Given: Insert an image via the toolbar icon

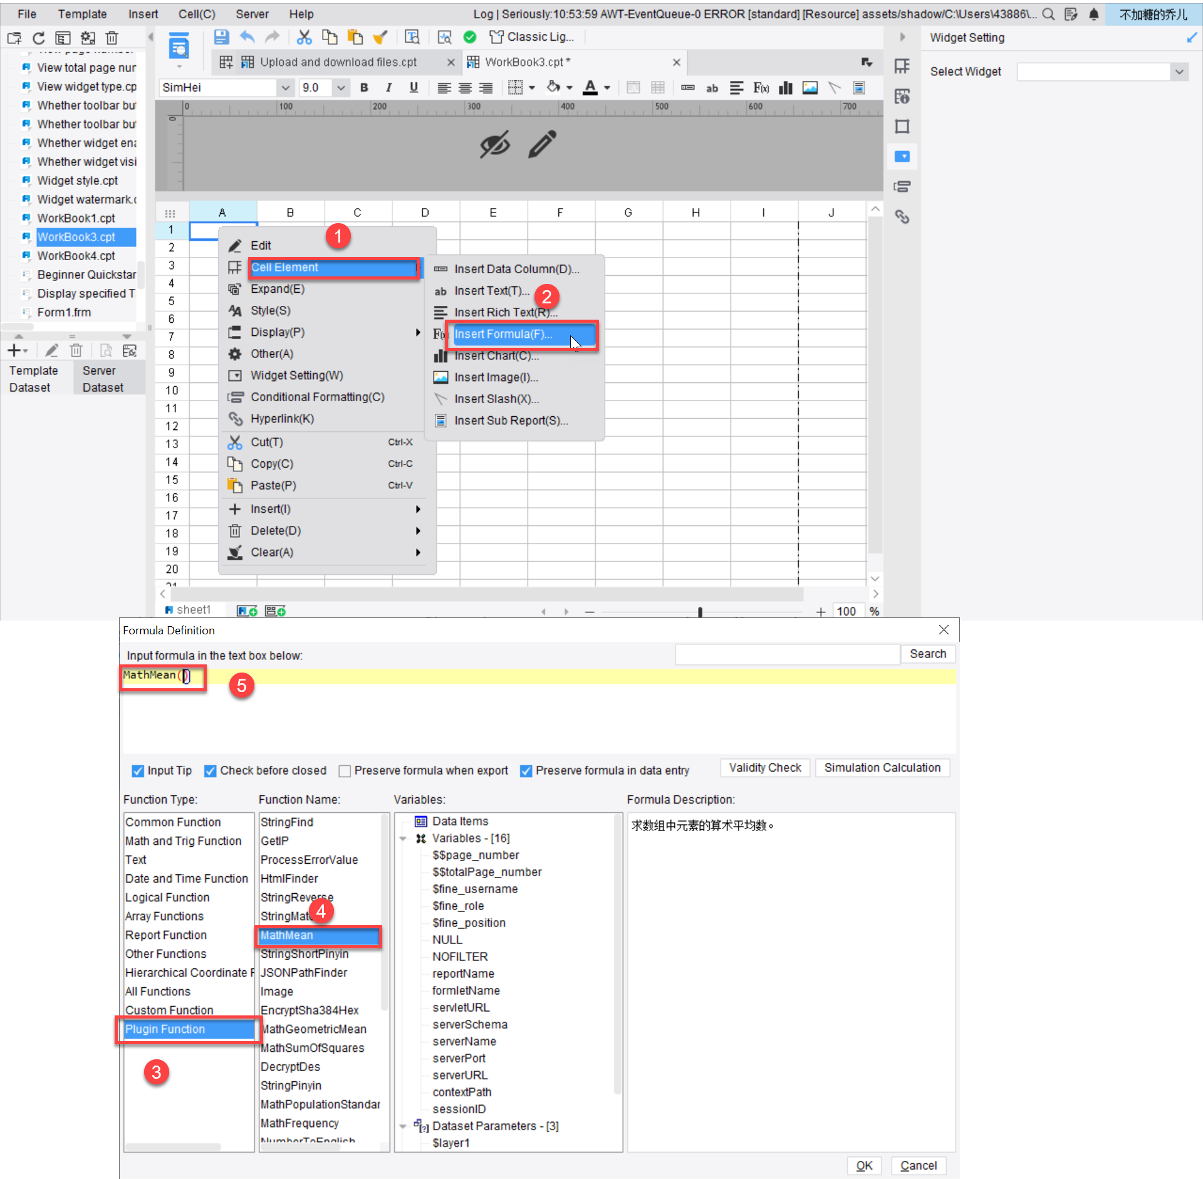Looking at the screenshot, I should tap(810, 88).
